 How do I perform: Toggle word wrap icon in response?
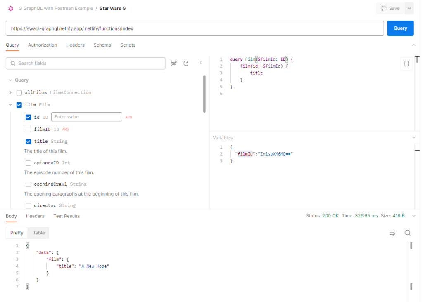(392, 233)
